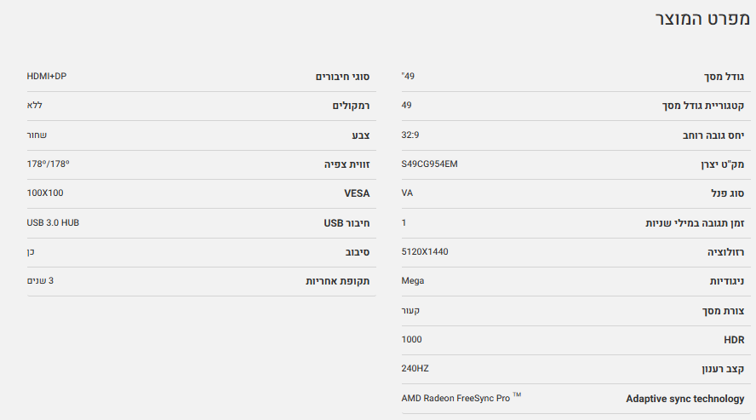This screenshot has height=420, width=756.
Task: Select the USB 3.0 HUB value
Action: click(53, 222)
